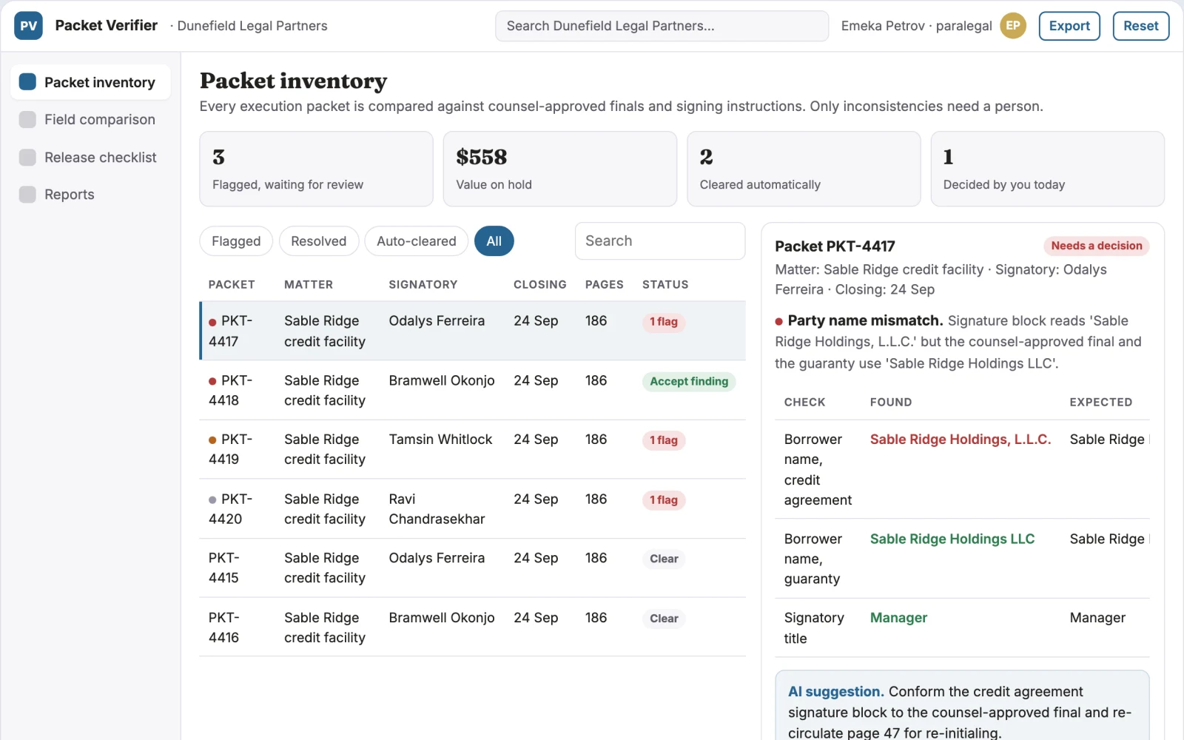The height and width of the screenshot is (740, 1184).
Task: Click the Clear status on PKT-4415
Action: (x=664, y=559)
